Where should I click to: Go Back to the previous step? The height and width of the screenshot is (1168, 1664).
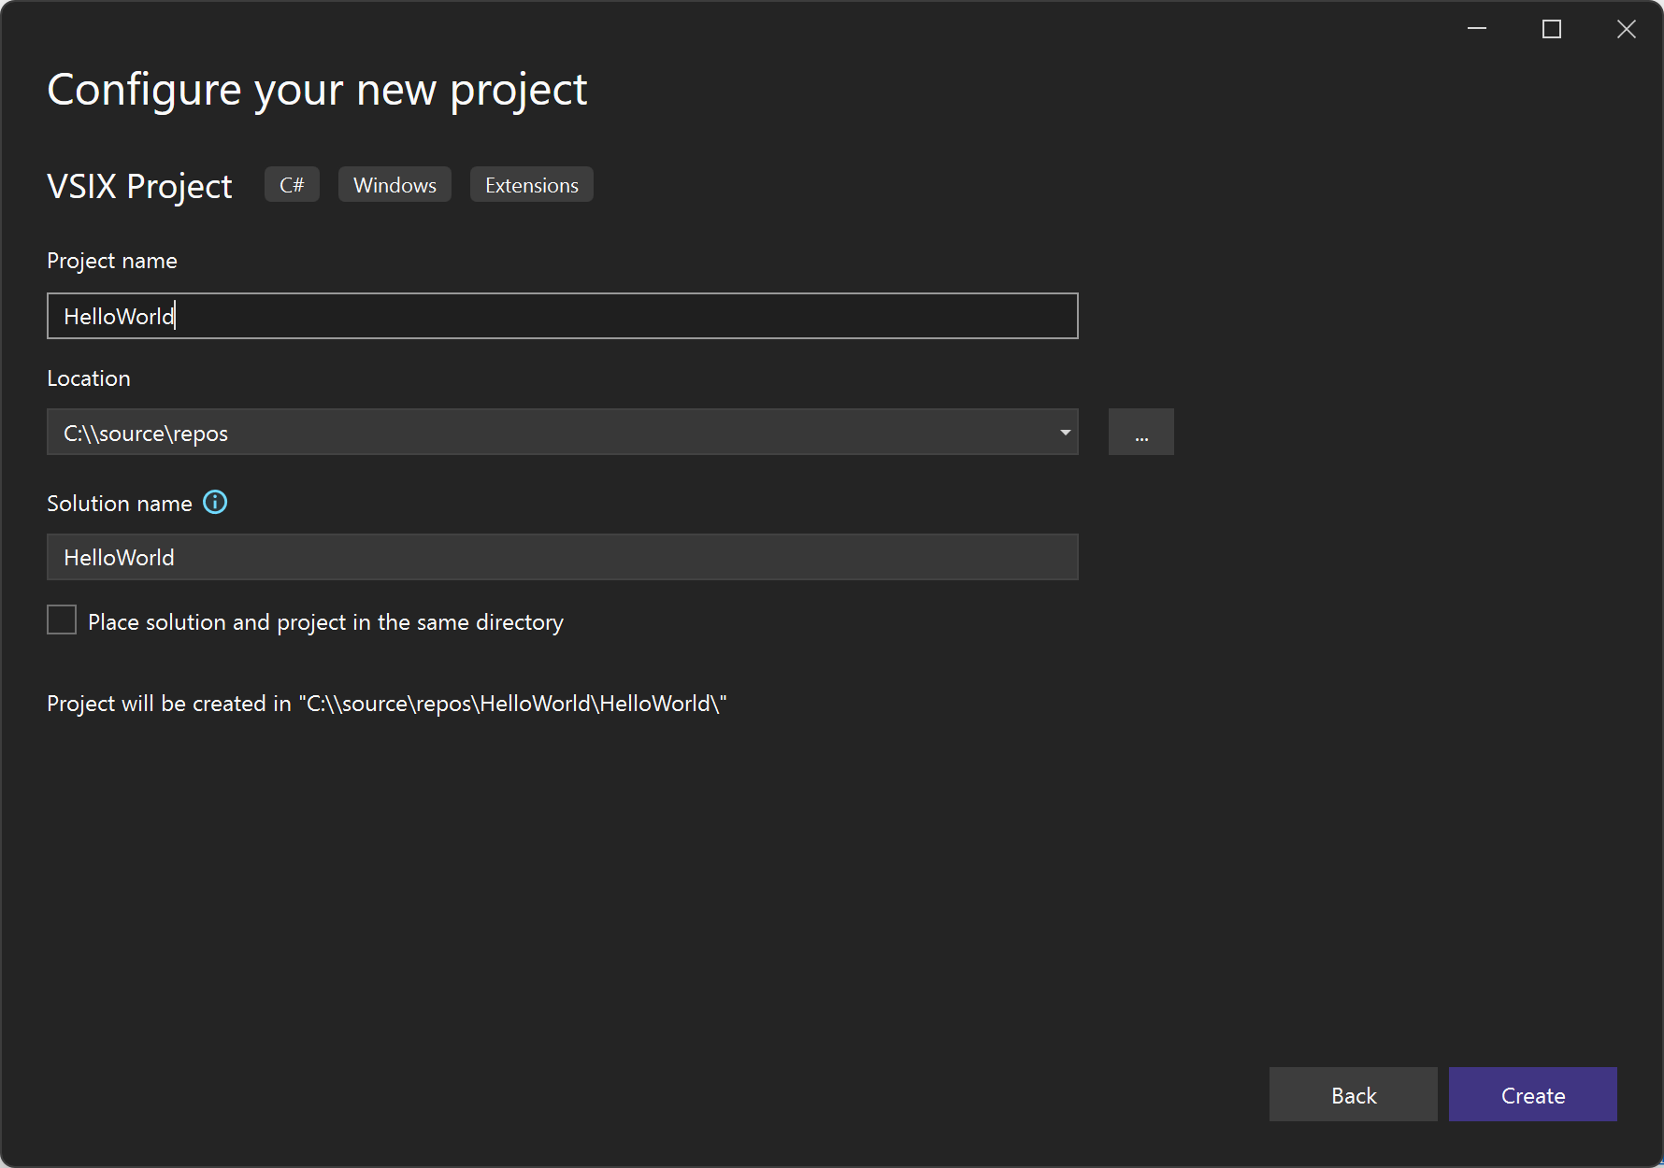tap(1354, 1094)
